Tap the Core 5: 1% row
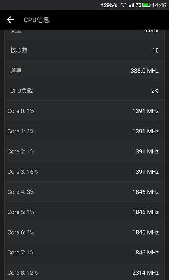The height and width of the screenshot is (280, 169). click(84, 212)
